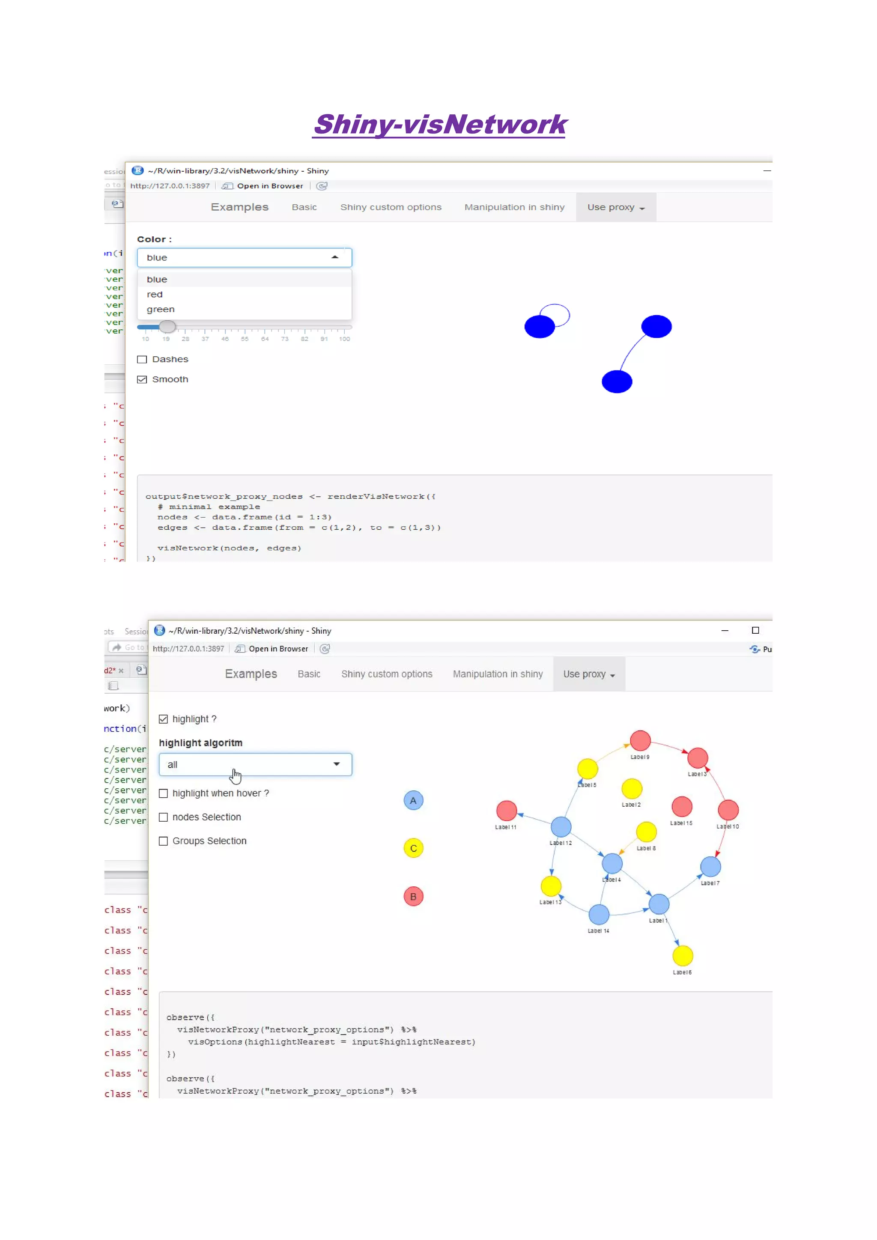The width and height of the screenshot is (877, 1240).
Task: Close the d2* tab in RStudio
Action: pyautogui.click(x=121, y=671)
